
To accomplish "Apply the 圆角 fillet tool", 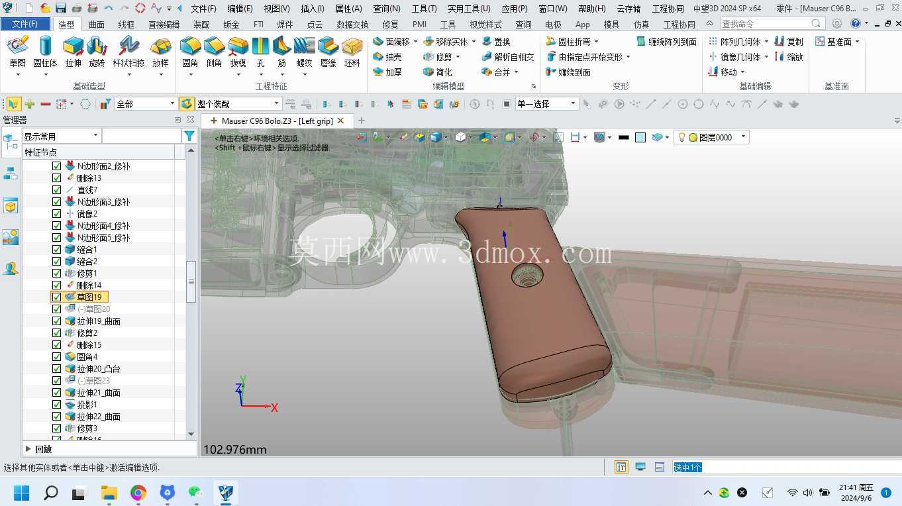I will tap(190, 52).
